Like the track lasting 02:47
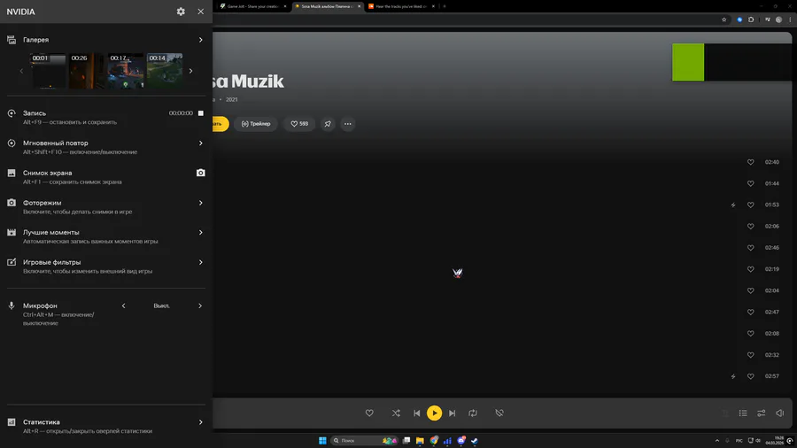Viewport: 797px width, 448px height. pos(750,312)
